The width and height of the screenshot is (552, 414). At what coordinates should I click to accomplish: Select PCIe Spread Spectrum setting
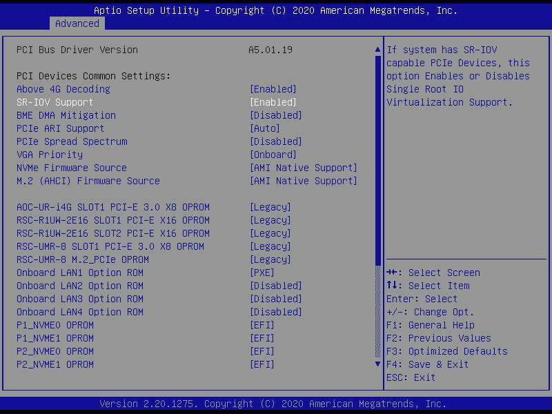(x=72, y=141)
